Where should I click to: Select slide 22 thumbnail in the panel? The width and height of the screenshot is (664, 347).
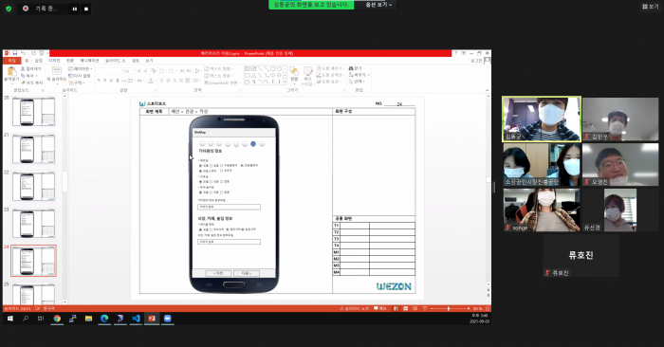(x=33, y=187)
